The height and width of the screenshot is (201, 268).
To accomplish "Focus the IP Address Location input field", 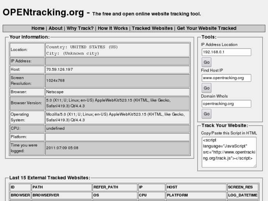I will pyautogui.click(x=226, y=52).
